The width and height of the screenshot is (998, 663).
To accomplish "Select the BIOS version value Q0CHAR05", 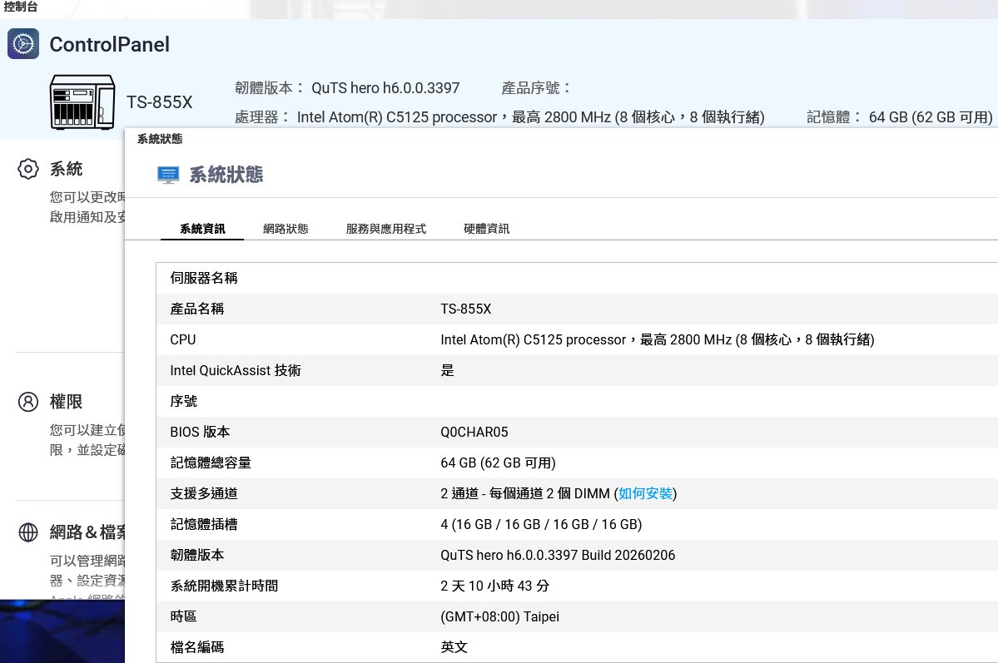I will pyautogui.click(x=474, y=433).
